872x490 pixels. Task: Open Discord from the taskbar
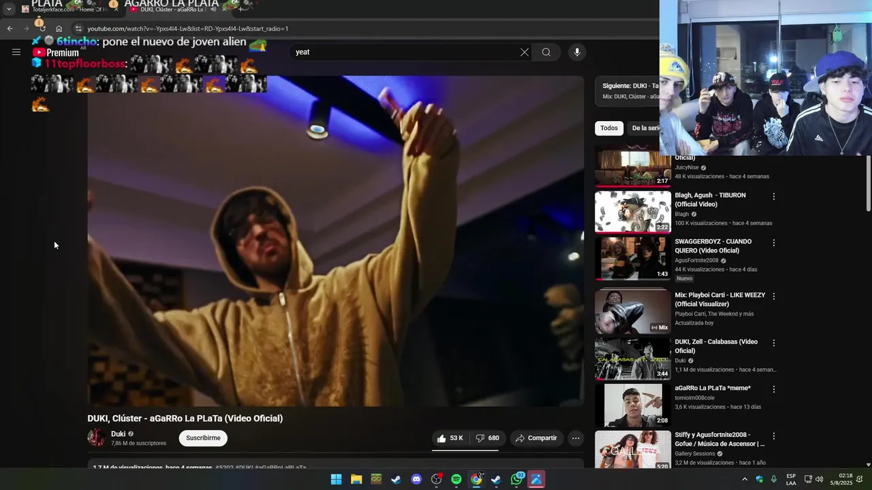click(x=416, y=479)
